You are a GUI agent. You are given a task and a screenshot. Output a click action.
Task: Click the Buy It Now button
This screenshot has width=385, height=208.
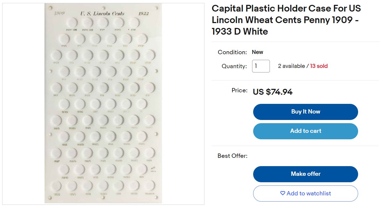click(x=305, y=112)
